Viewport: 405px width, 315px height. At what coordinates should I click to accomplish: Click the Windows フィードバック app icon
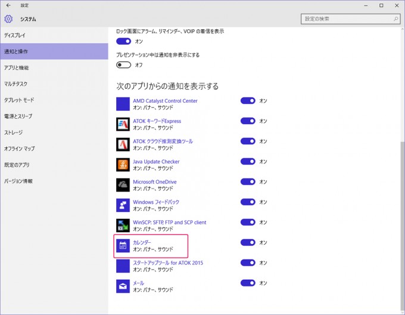click(x=123, y=205)
